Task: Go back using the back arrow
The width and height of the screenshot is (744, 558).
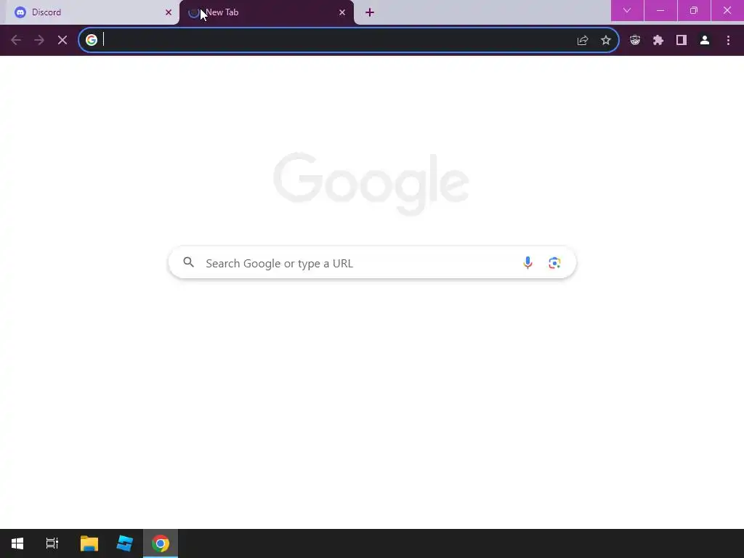Action: tap(16, 41)
